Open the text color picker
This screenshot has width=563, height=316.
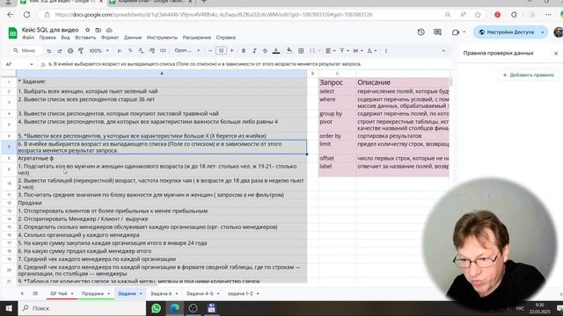[276, 51]
